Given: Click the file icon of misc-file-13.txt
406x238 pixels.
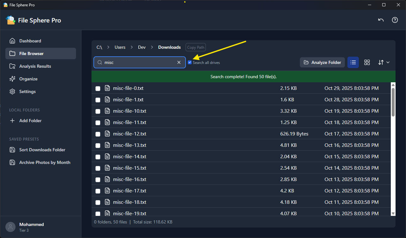Looking at the screenshot, I should pyautogui.click(x=107, y=145).
